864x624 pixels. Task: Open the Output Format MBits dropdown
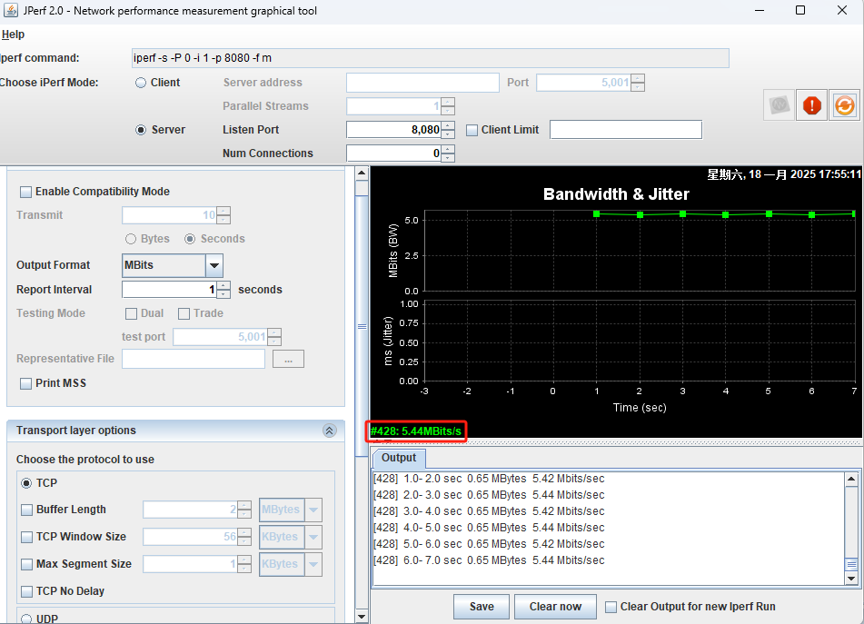tap(214, 265)
